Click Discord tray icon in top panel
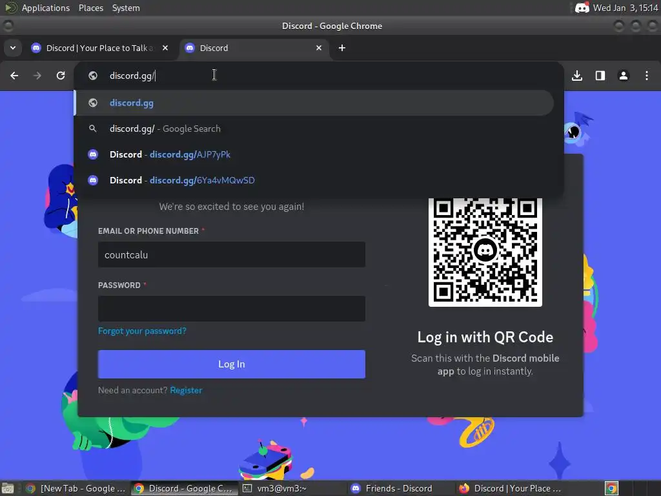 pyautogui.click(x=582, y=8)
